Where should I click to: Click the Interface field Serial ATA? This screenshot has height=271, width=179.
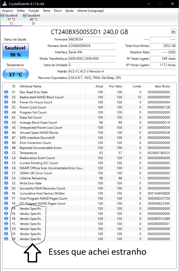[92, 52]
